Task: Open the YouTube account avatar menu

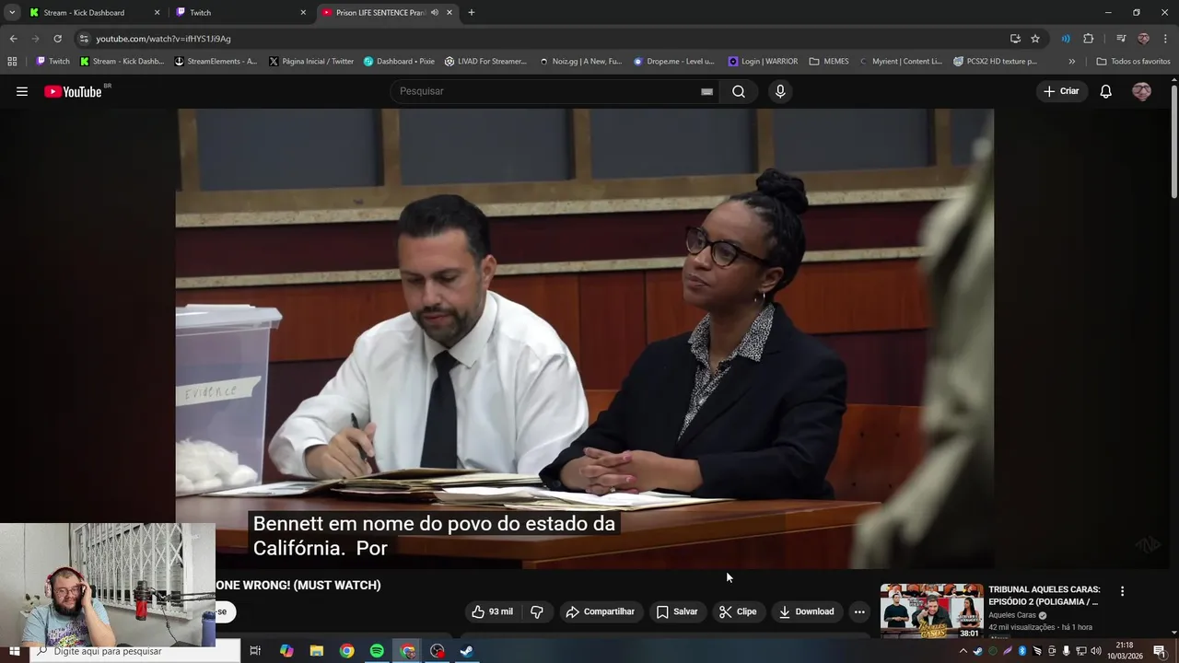Action: click(1141, 91)
